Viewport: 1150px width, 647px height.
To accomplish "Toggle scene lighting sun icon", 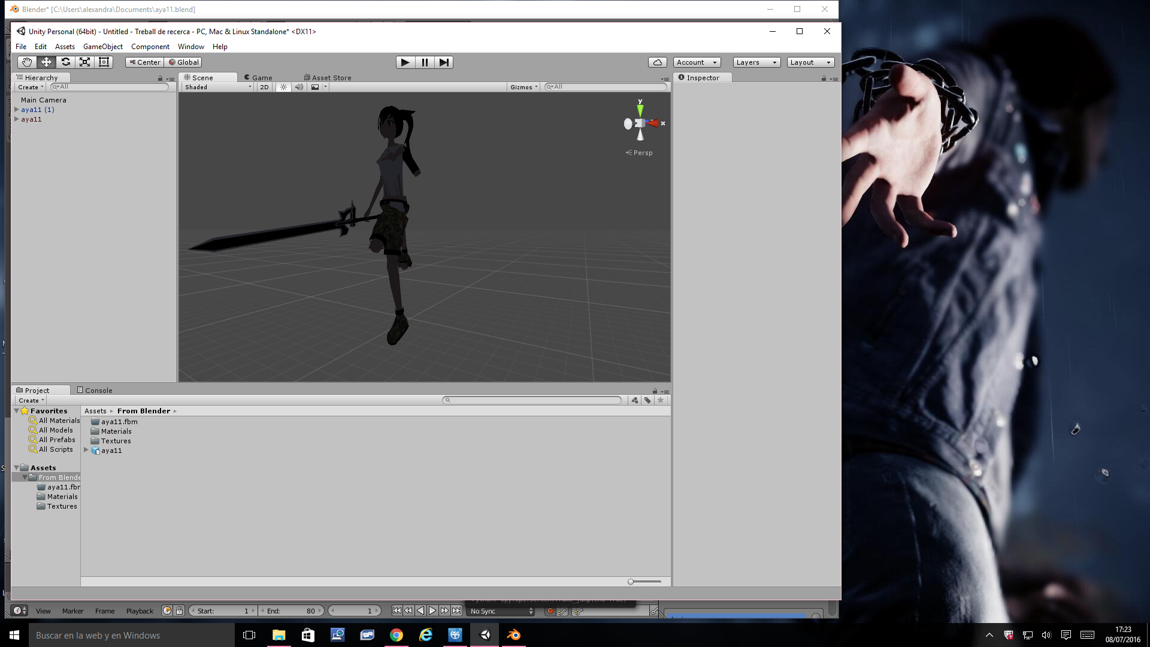I will tap(283, 87).
